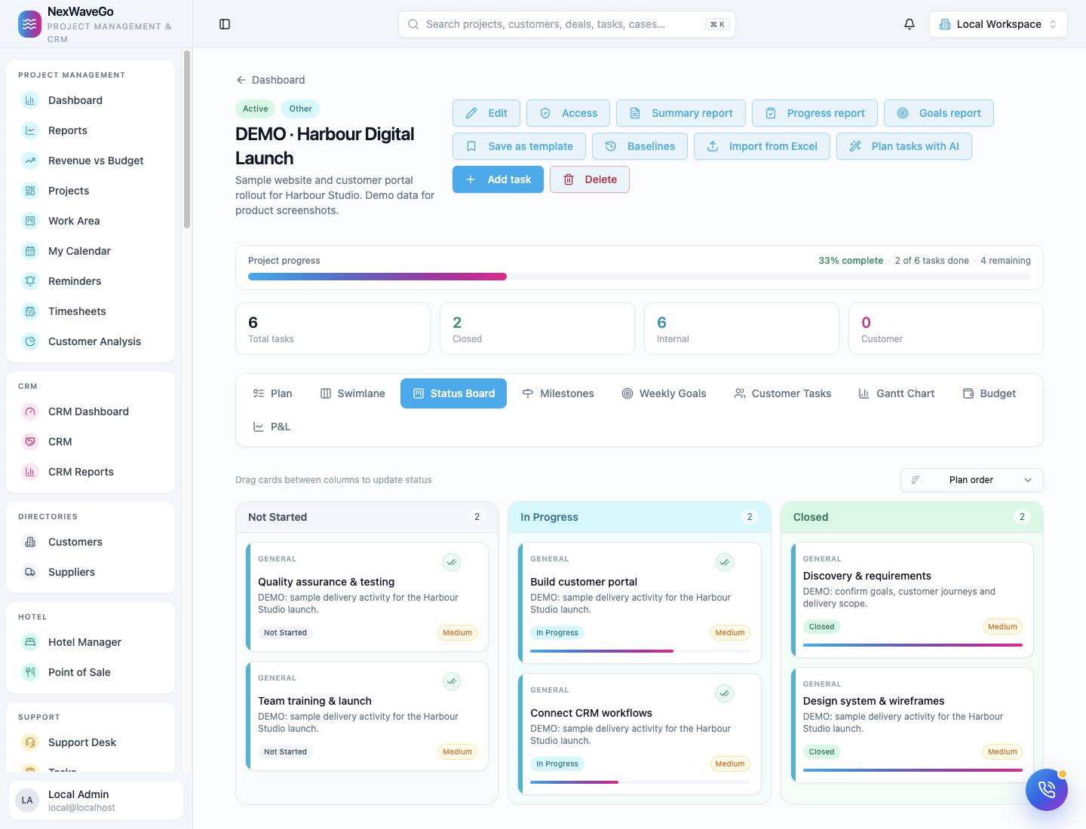
Task: Click the LA user avatar
Action: [x=27, y=800]
